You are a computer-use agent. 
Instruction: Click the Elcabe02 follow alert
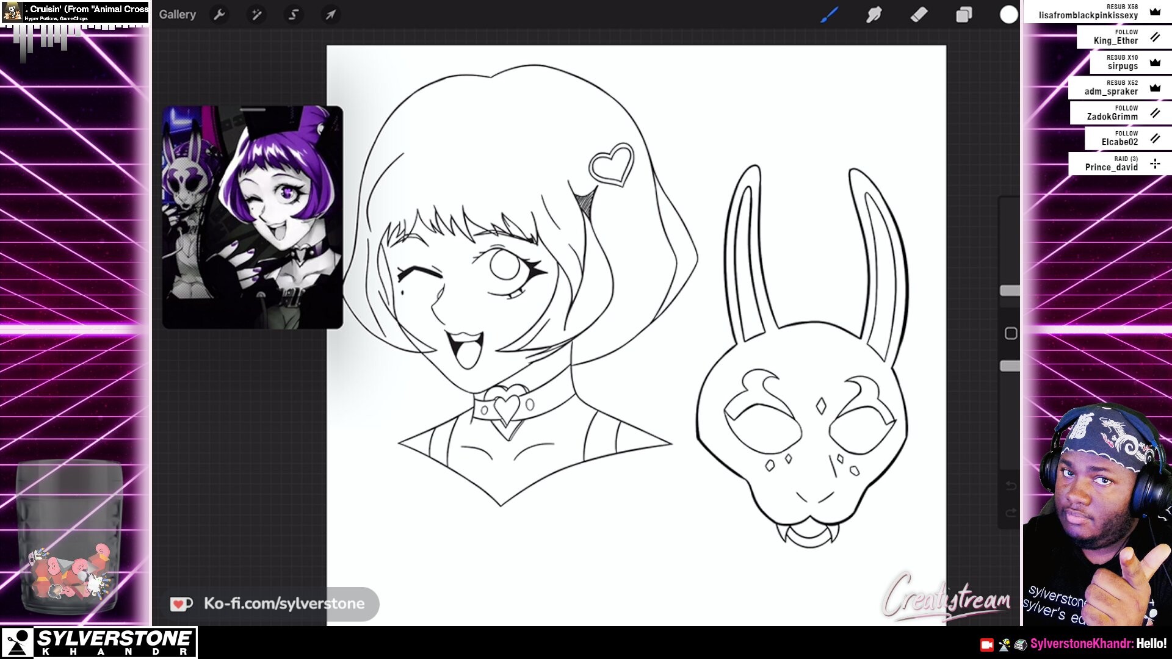click(1128, 138)
